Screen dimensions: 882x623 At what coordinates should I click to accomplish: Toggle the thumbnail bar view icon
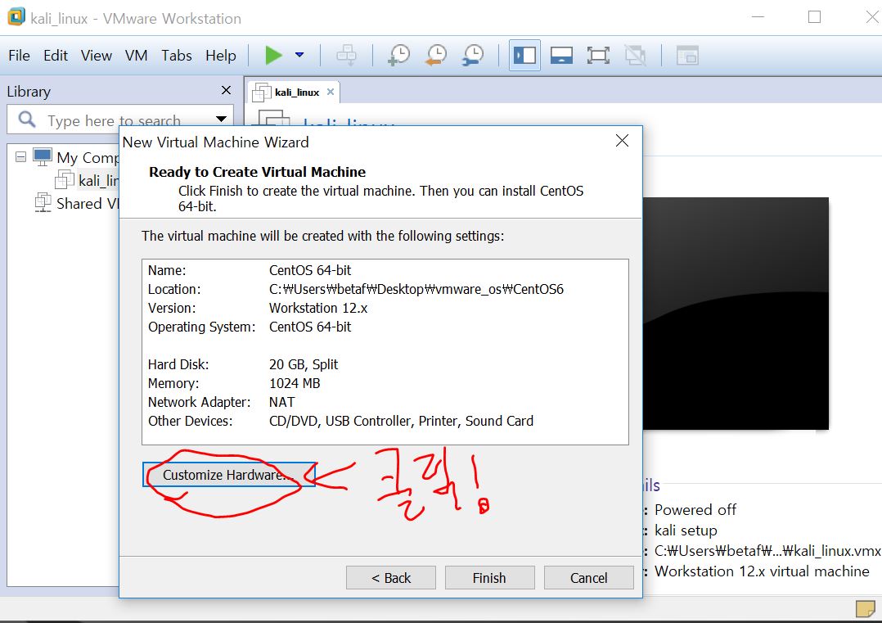coord(561,55)
